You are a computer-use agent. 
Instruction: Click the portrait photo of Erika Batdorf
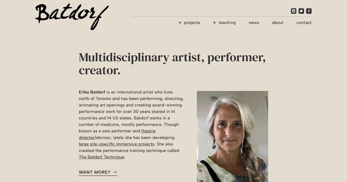click(x=232, y=136)
